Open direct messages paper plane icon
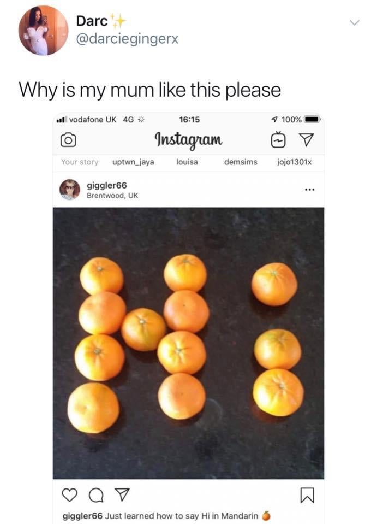The width and height of the screenshot is (377, 524). pyautogui.click(x=306, y=140)
